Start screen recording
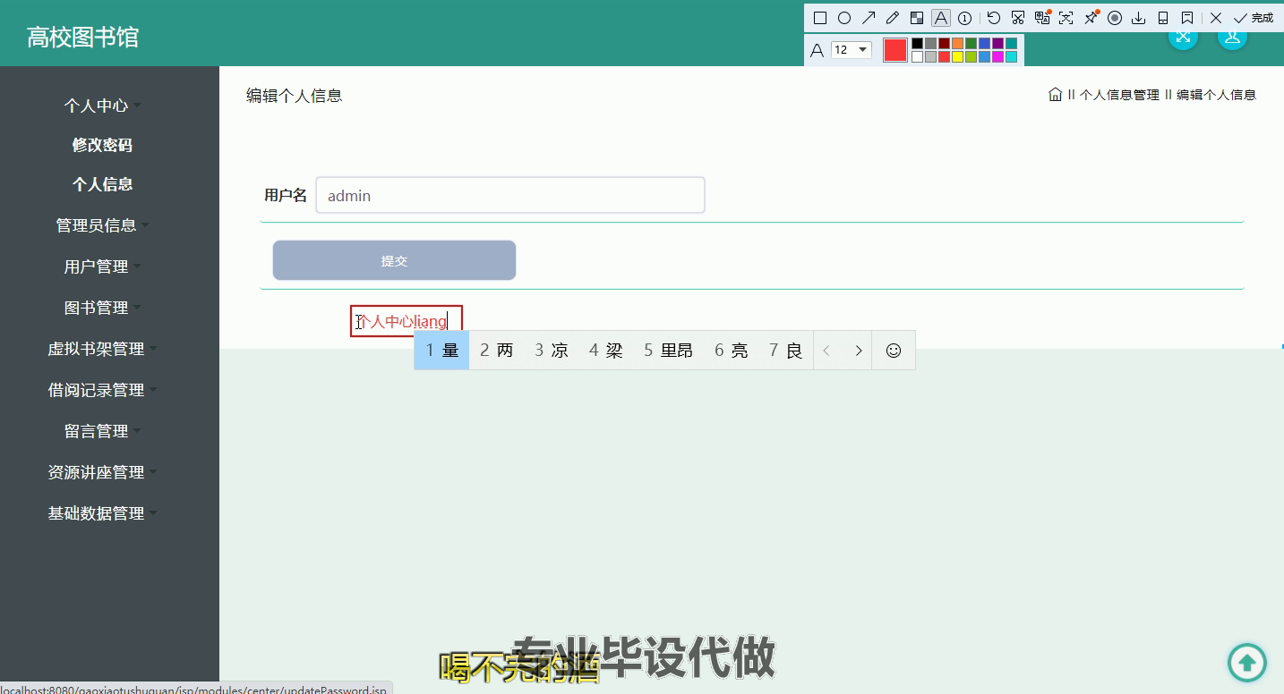 (x=1115, y=18)
